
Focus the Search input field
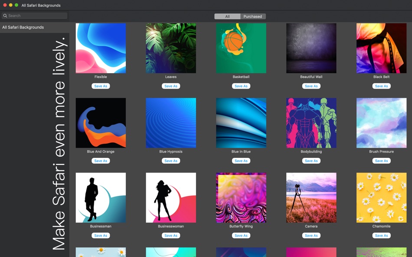pos(34,16)
